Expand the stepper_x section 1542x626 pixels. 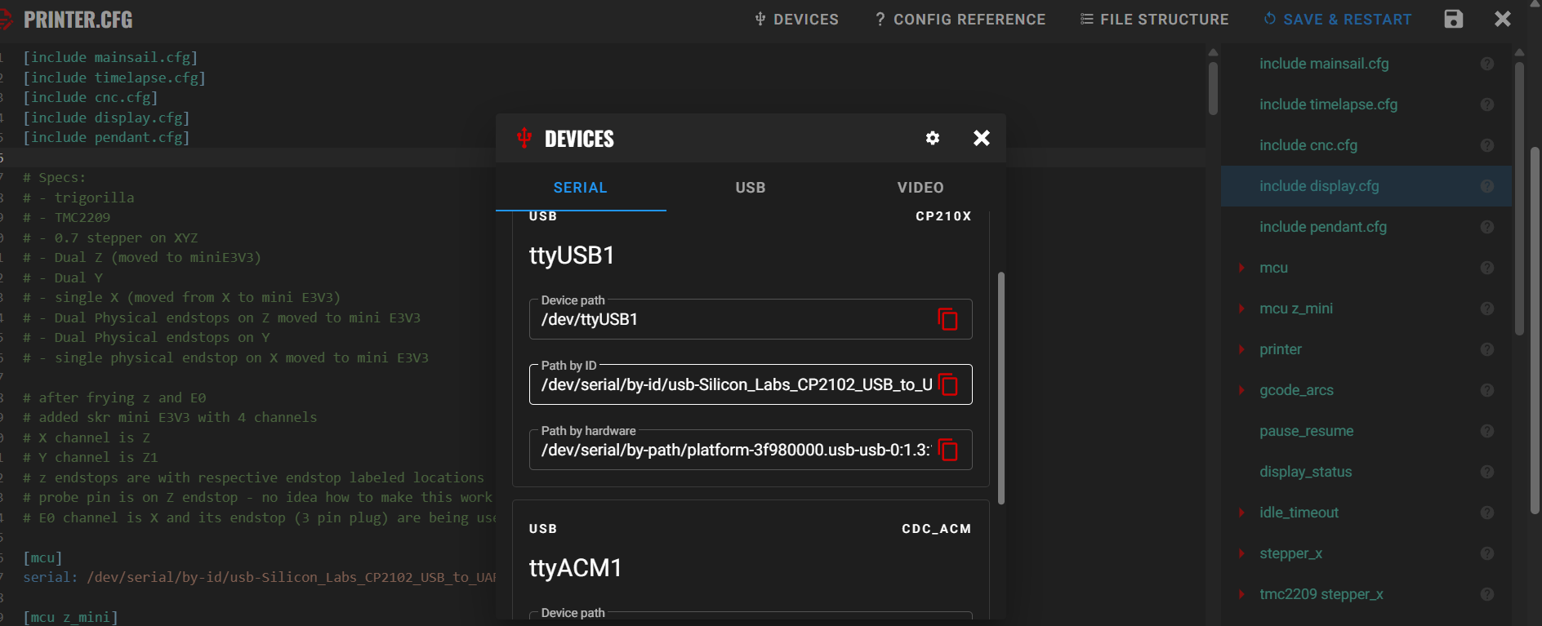tap(1241, 553)
